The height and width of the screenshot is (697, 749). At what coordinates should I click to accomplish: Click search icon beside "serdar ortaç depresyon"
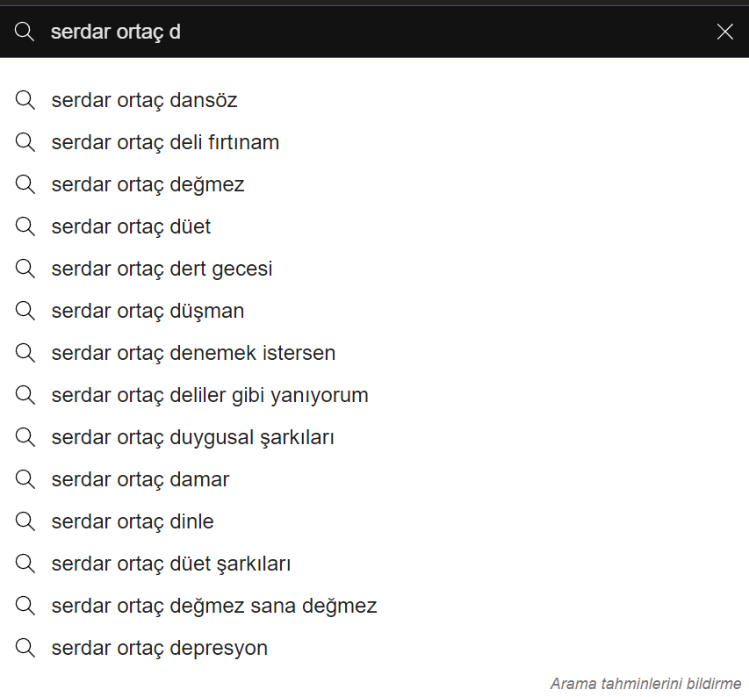(x=25, y=648)
